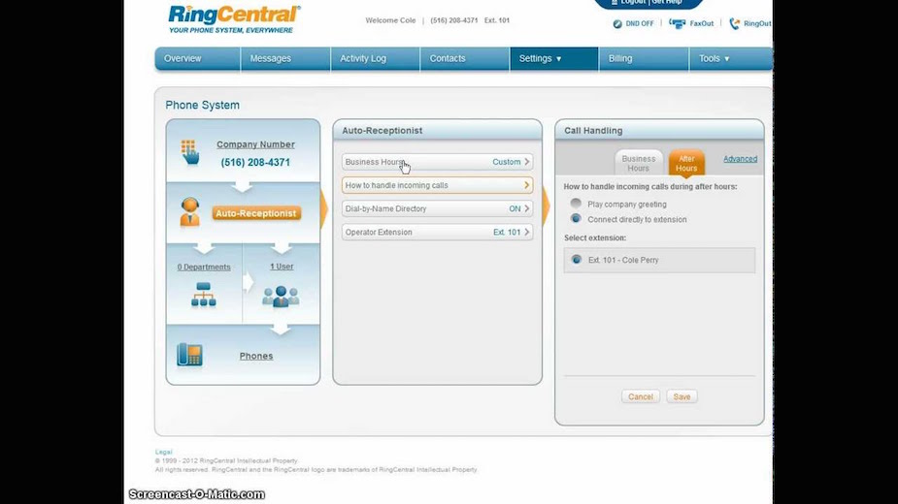Click the Welcome Cole text

pos(390,20)
